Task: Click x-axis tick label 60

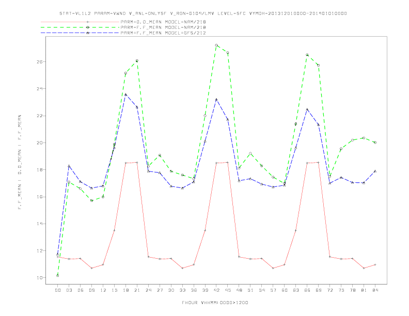Action: (x=285, y=290)
